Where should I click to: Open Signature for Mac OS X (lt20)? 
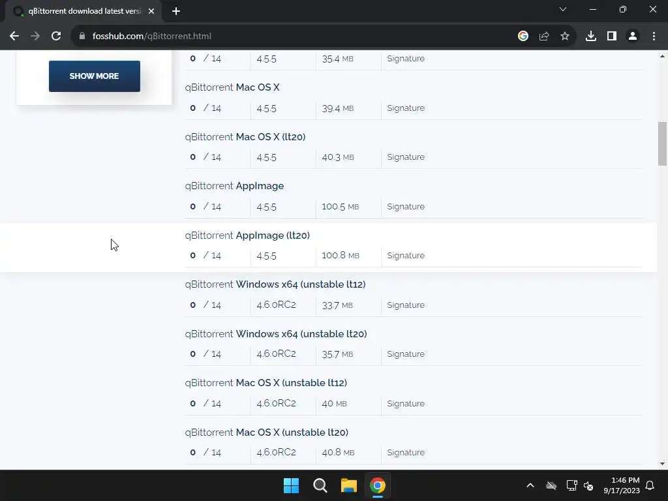click(x=406, y=157)
